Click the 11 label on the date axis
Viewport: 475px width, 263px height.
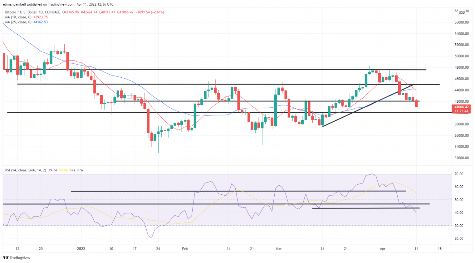[416, 249]
